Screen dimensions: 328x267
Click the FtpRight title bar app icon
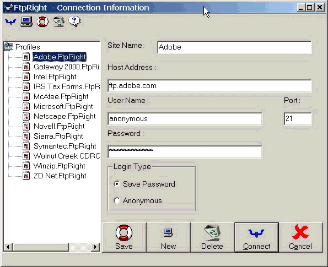(x=8, y=8)
